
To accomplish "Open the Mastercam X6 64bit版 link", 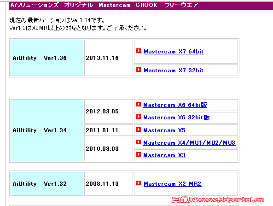I will click(x=175, y=105).
